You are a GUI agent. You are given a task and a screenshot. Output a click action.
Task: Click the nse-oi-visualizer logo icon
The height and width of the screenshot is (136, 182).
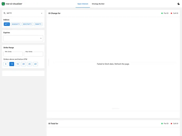coord(3,4)
